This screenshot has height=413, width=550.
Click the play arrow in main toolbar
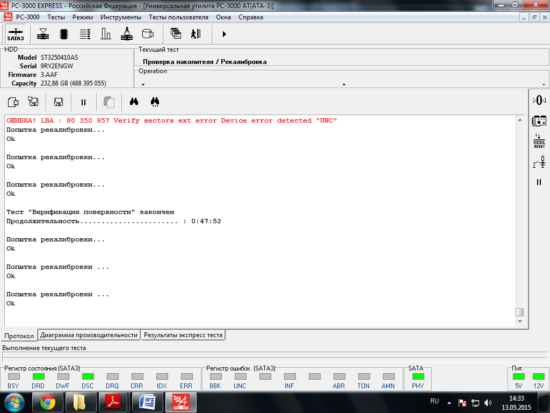point(224,34)
